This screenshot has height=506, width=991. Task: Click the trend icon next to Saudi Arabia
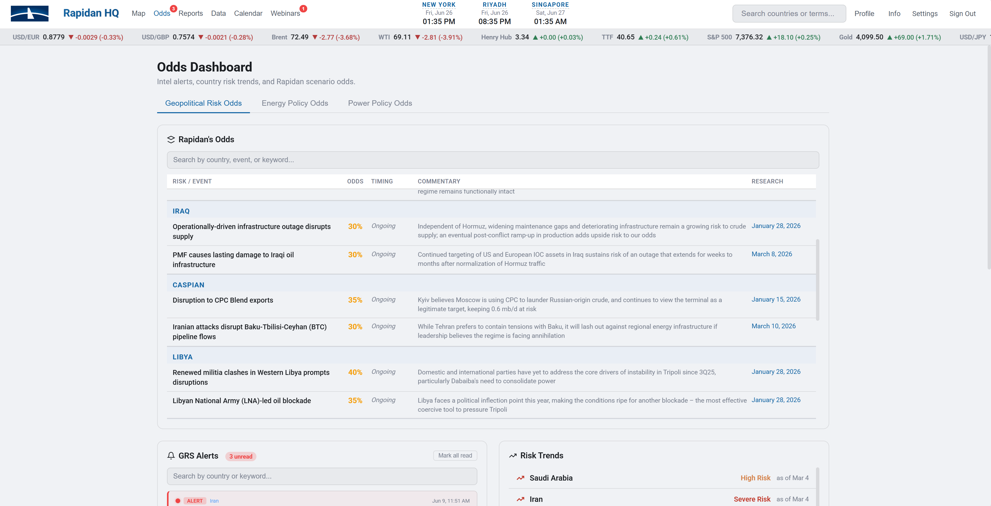(520, 478)
